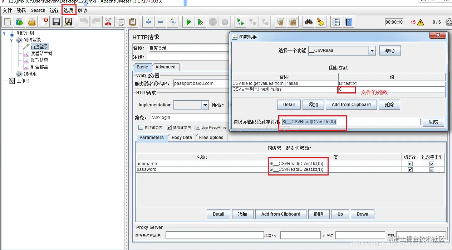This screenshot has height=250, width=452.
Task: Click the Save As pencil-disk icon
Action: [x=68, y=22]
